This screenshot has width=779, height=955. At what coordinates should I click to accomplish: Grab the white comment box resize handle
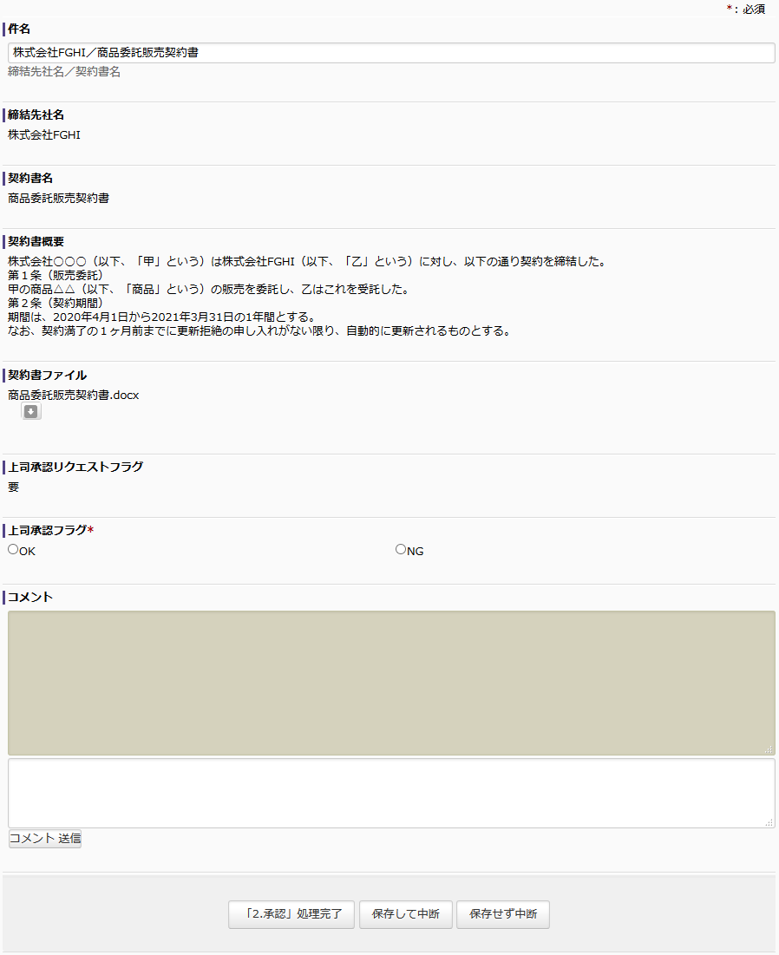click(x=769, y=822)
